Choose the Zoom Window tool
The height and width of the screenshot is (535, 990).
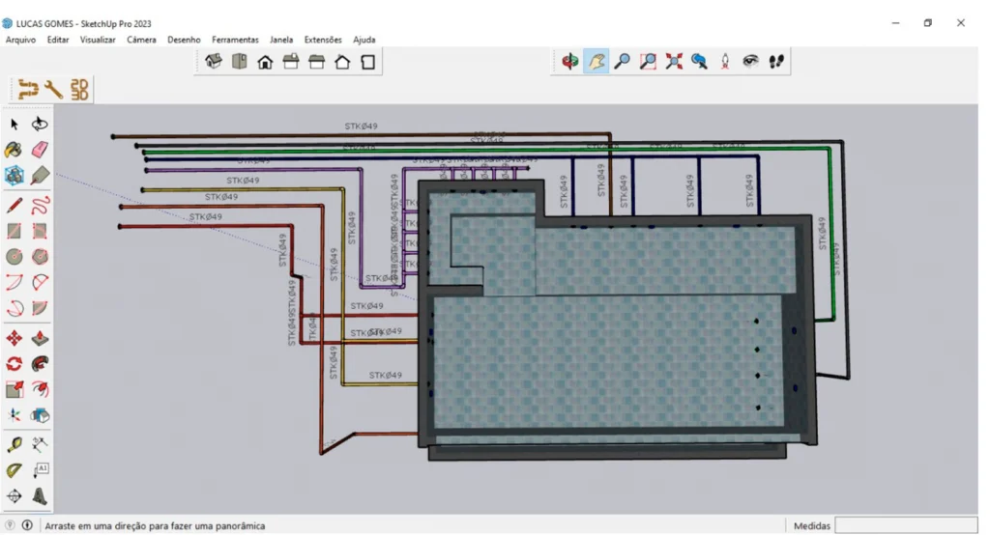(648, 62)
